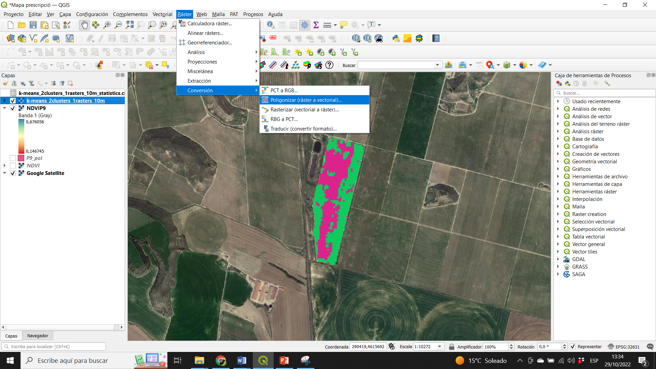
Task: Click the QGIS taskbar icon
Action: pyautogui.click(x=263, y=360)
